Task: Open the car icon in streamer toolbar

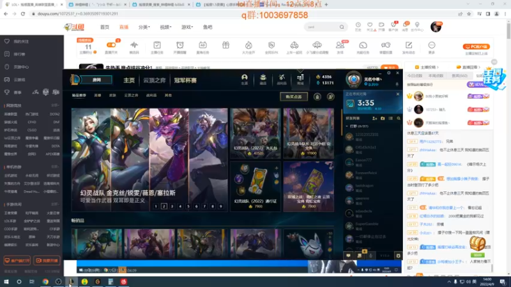Action: (x=294, y=47)
